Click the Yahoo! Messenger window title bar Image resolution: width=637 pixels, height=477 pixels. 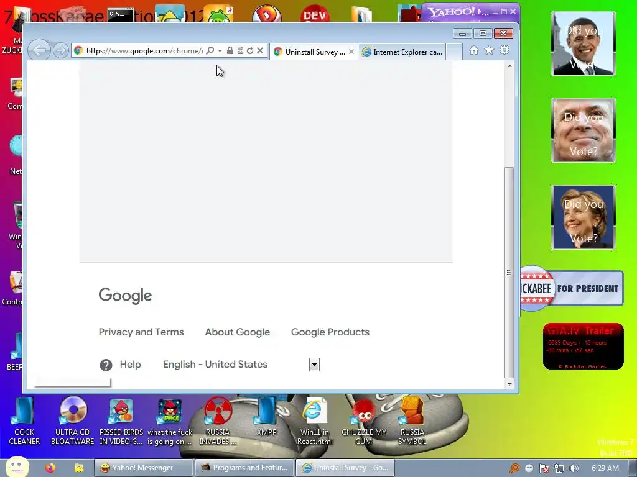click(x=457, y=12)
